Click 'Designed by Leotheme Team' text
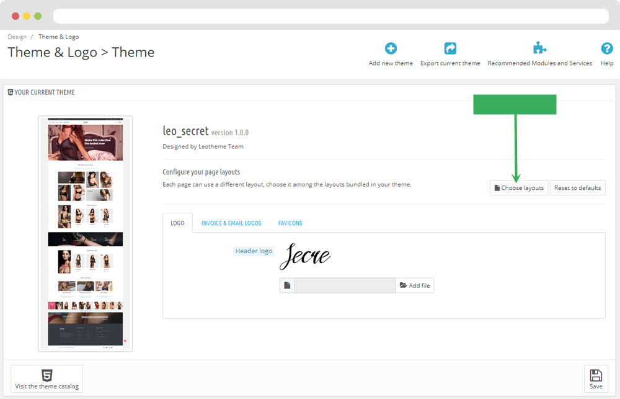This screenshot has height=399, width=620. click(x=203, y=146)
